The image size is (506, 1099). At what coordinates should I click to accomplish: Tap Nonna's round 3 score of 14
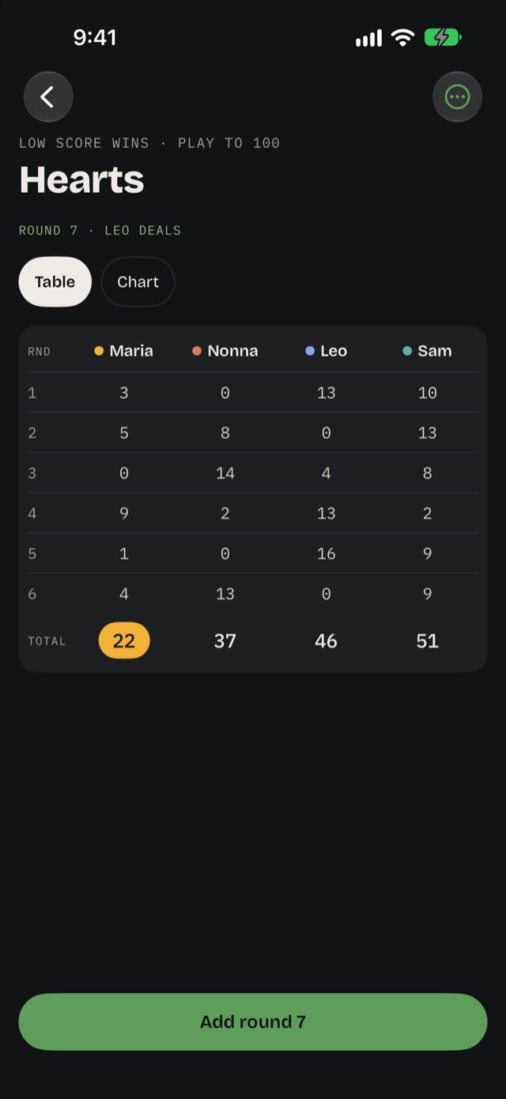(x=225, y=473)
